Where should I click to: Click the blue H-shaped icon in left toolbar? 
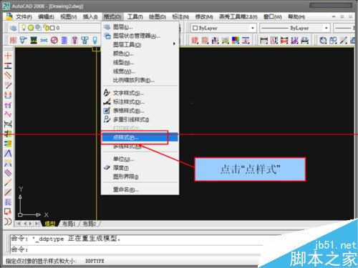8,66
